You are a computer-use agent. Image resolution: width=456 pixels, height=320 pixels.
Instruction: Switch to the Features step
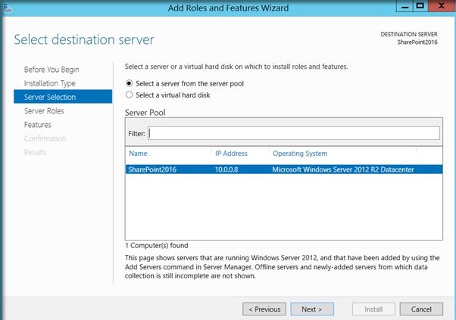[x=38, y=124]
